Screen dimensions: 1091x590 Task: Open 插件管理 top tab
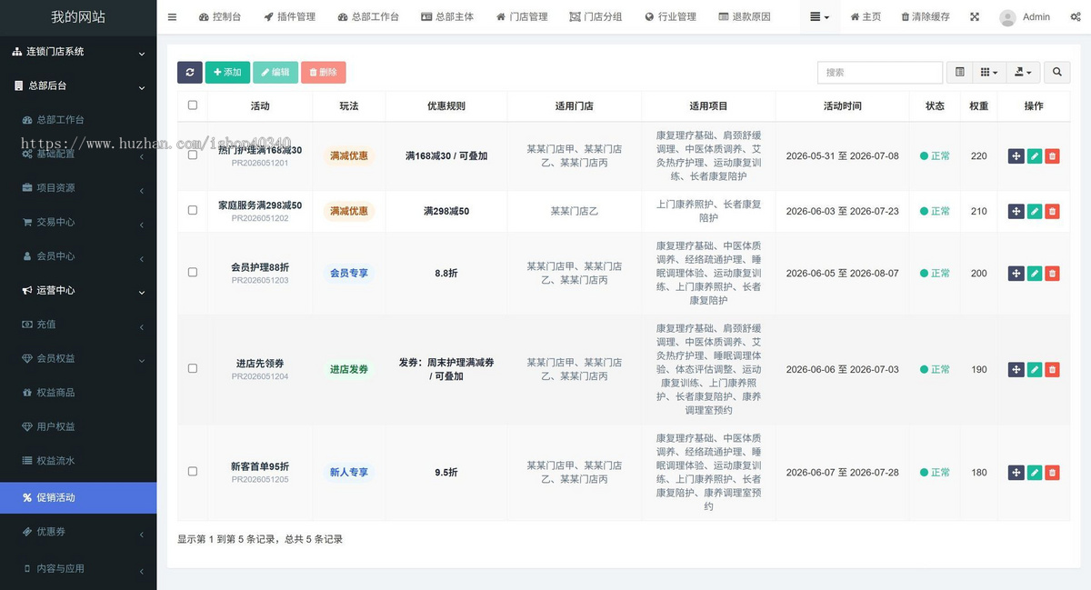289,16
